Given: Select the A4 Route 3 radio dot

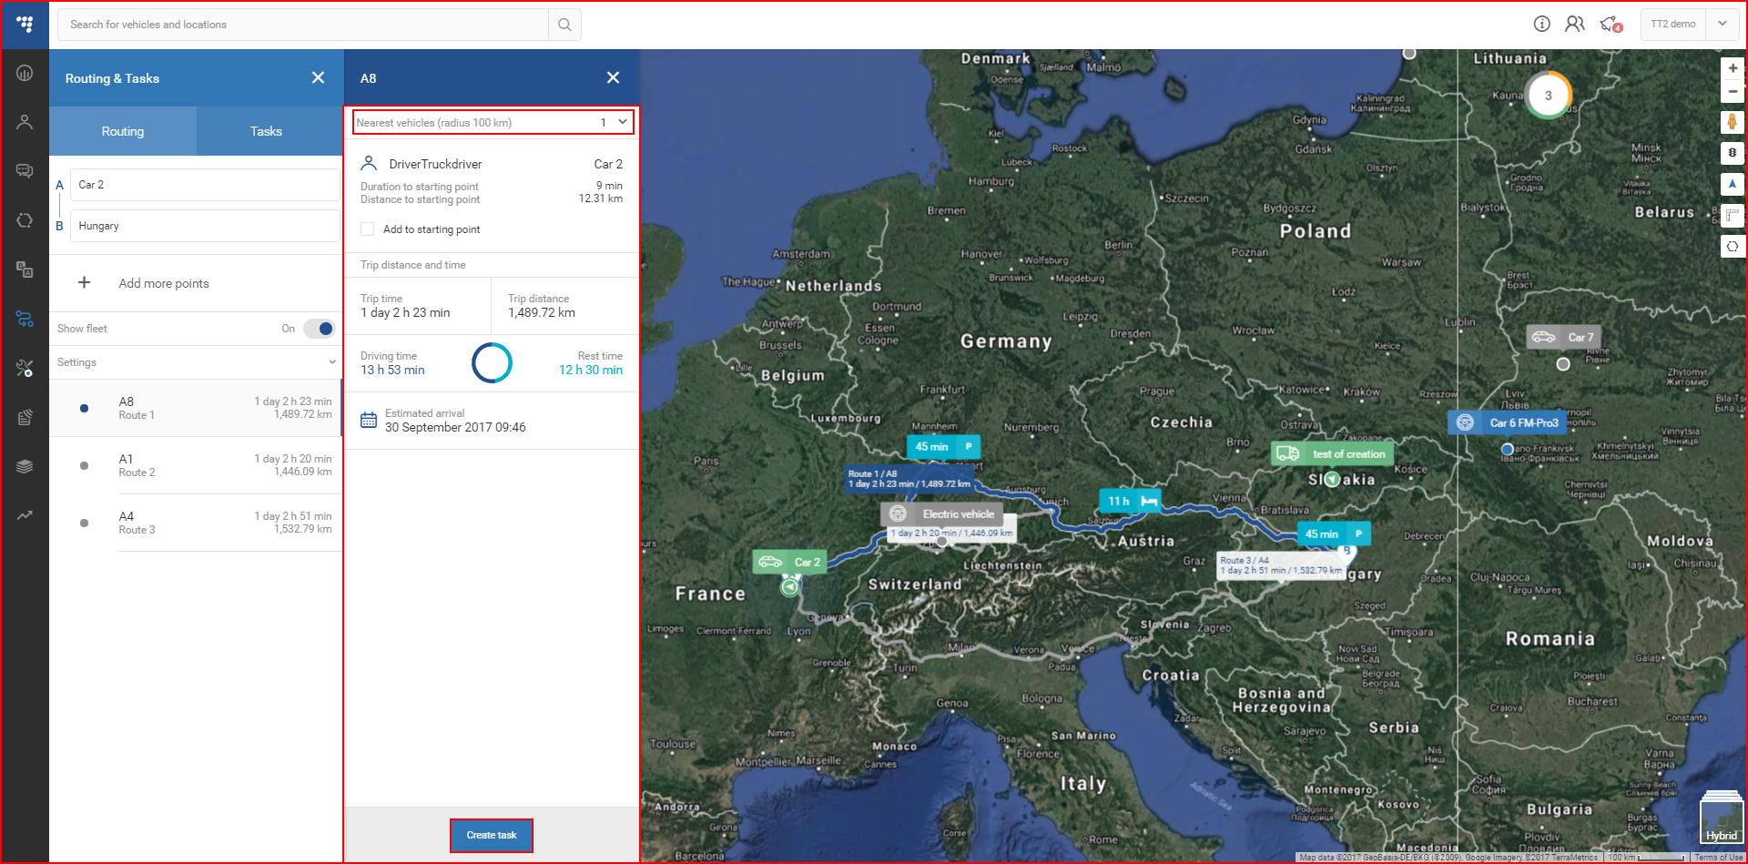Looking at the screenshot, I should 84,523.
